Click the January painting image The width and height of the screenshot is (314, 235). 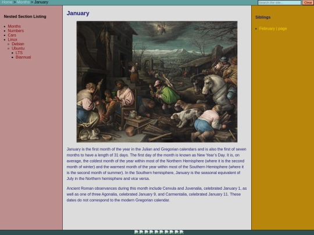pos(157,82)
